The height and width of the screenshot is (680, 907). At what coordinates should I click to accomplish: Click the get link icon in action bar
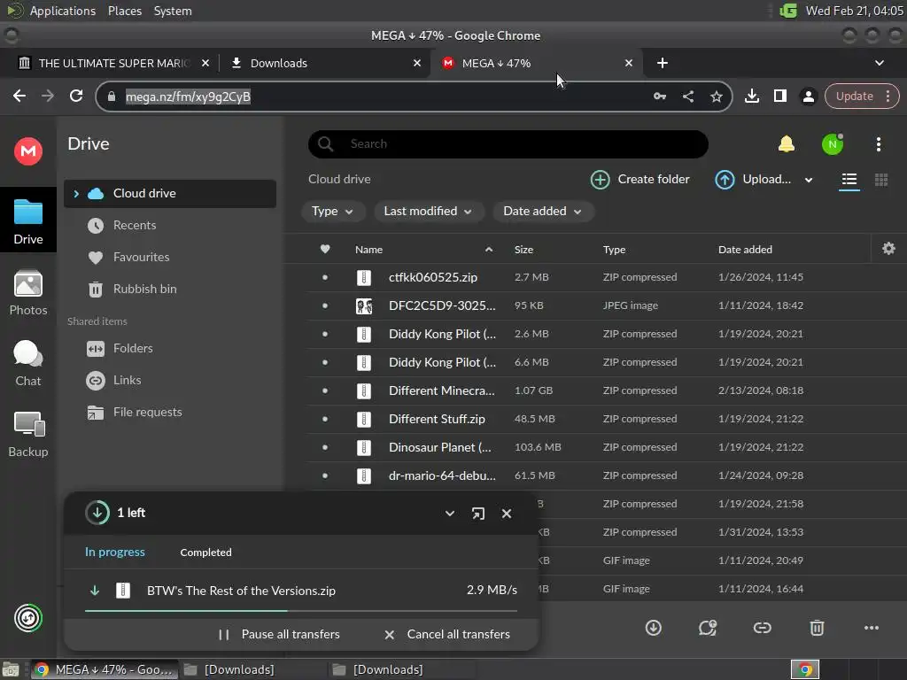click(762, 628)
